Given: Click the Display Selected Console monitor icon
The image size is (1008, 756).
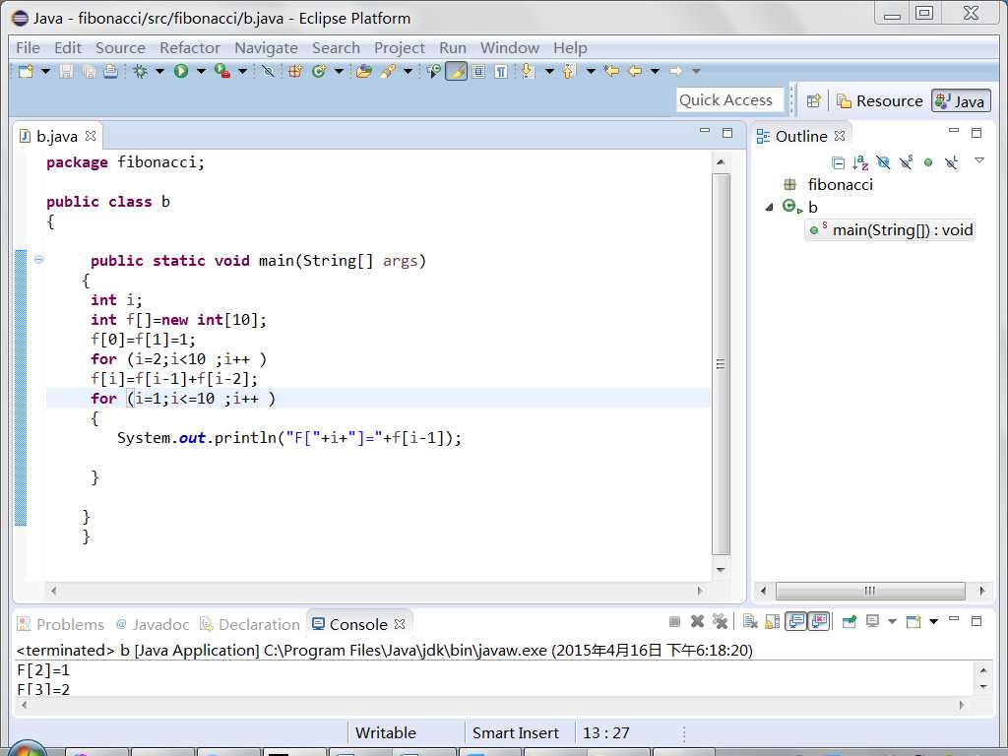Looking at the screenshot, I should [872, 622].
